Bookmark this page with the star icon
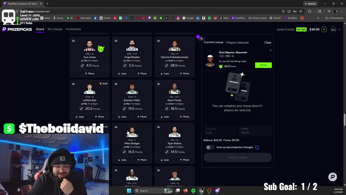Viewport: 346px width, 195px height. coord(300,11)
